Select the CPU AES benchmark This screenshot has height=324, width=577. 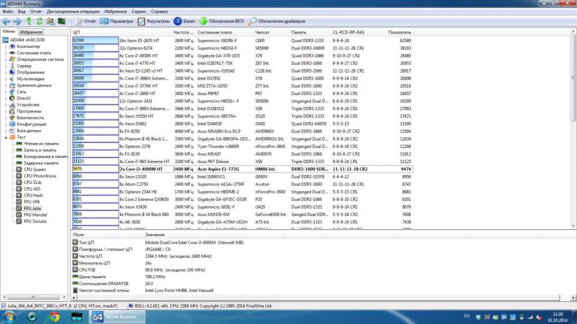[28, 189]
